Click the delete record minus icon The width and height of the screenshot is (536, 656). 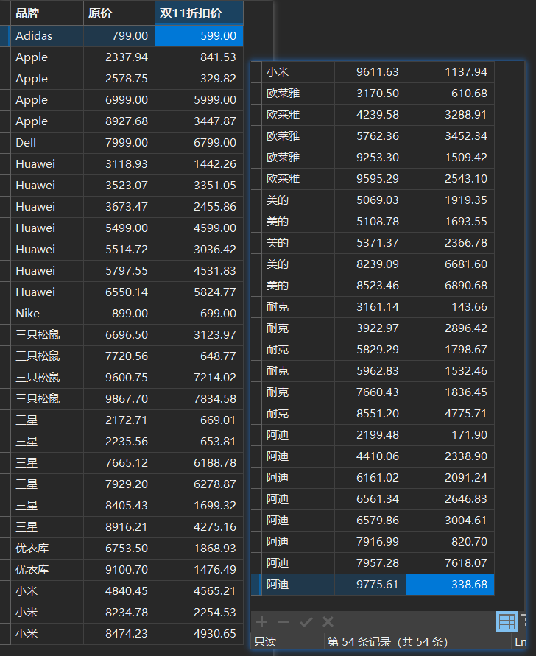click(283, 622)
